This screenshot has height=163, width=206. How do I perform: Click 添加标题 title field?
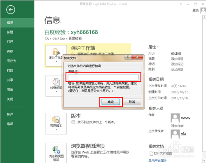point(177,59)
